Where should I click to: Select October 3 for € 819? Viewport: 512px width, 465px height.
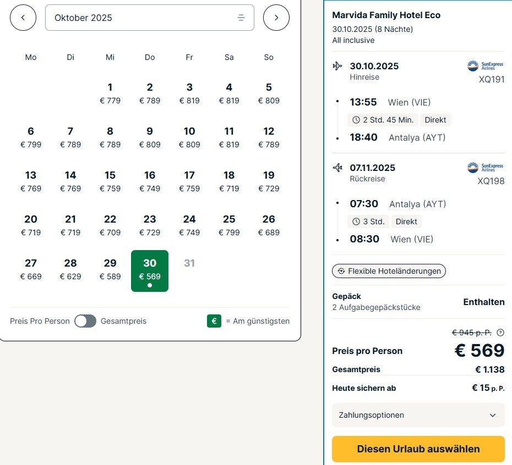pos(189,93)
